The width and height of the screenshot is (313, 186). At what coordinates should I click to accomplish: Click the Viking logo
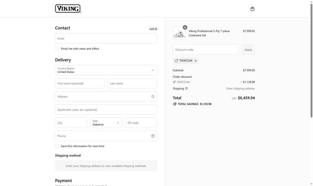[68, 9]
